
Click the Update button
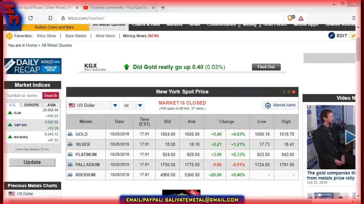(32, 162)
